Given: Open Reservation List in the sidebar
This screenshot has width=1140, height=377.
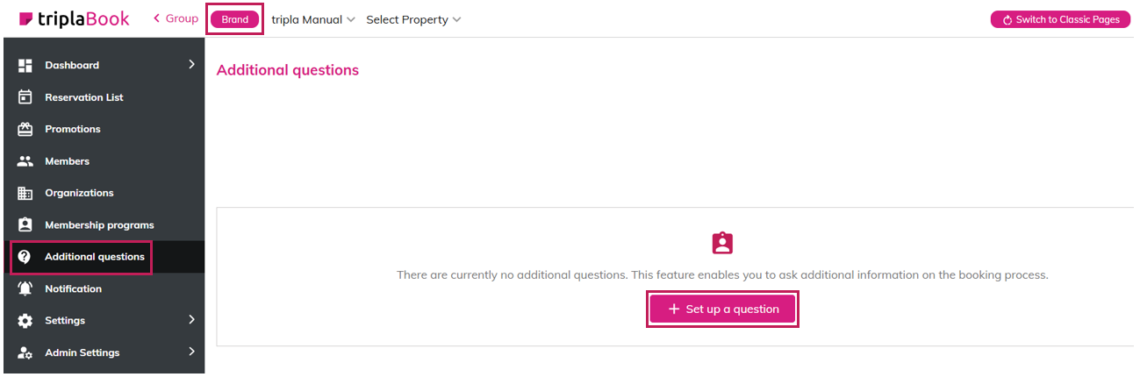Looking at the screenshot, I should (84, 97).
